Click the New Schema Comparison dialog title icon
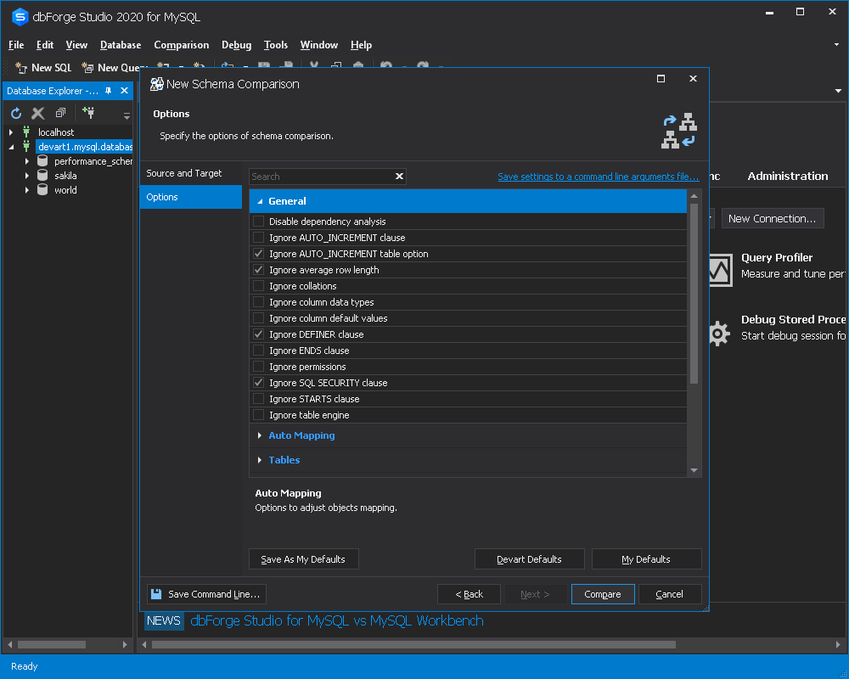This screenshot has width=849, height=679. point(156,84)
